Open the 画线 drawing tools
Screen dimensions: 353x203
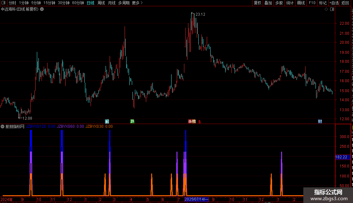click(x=301, y=3)
